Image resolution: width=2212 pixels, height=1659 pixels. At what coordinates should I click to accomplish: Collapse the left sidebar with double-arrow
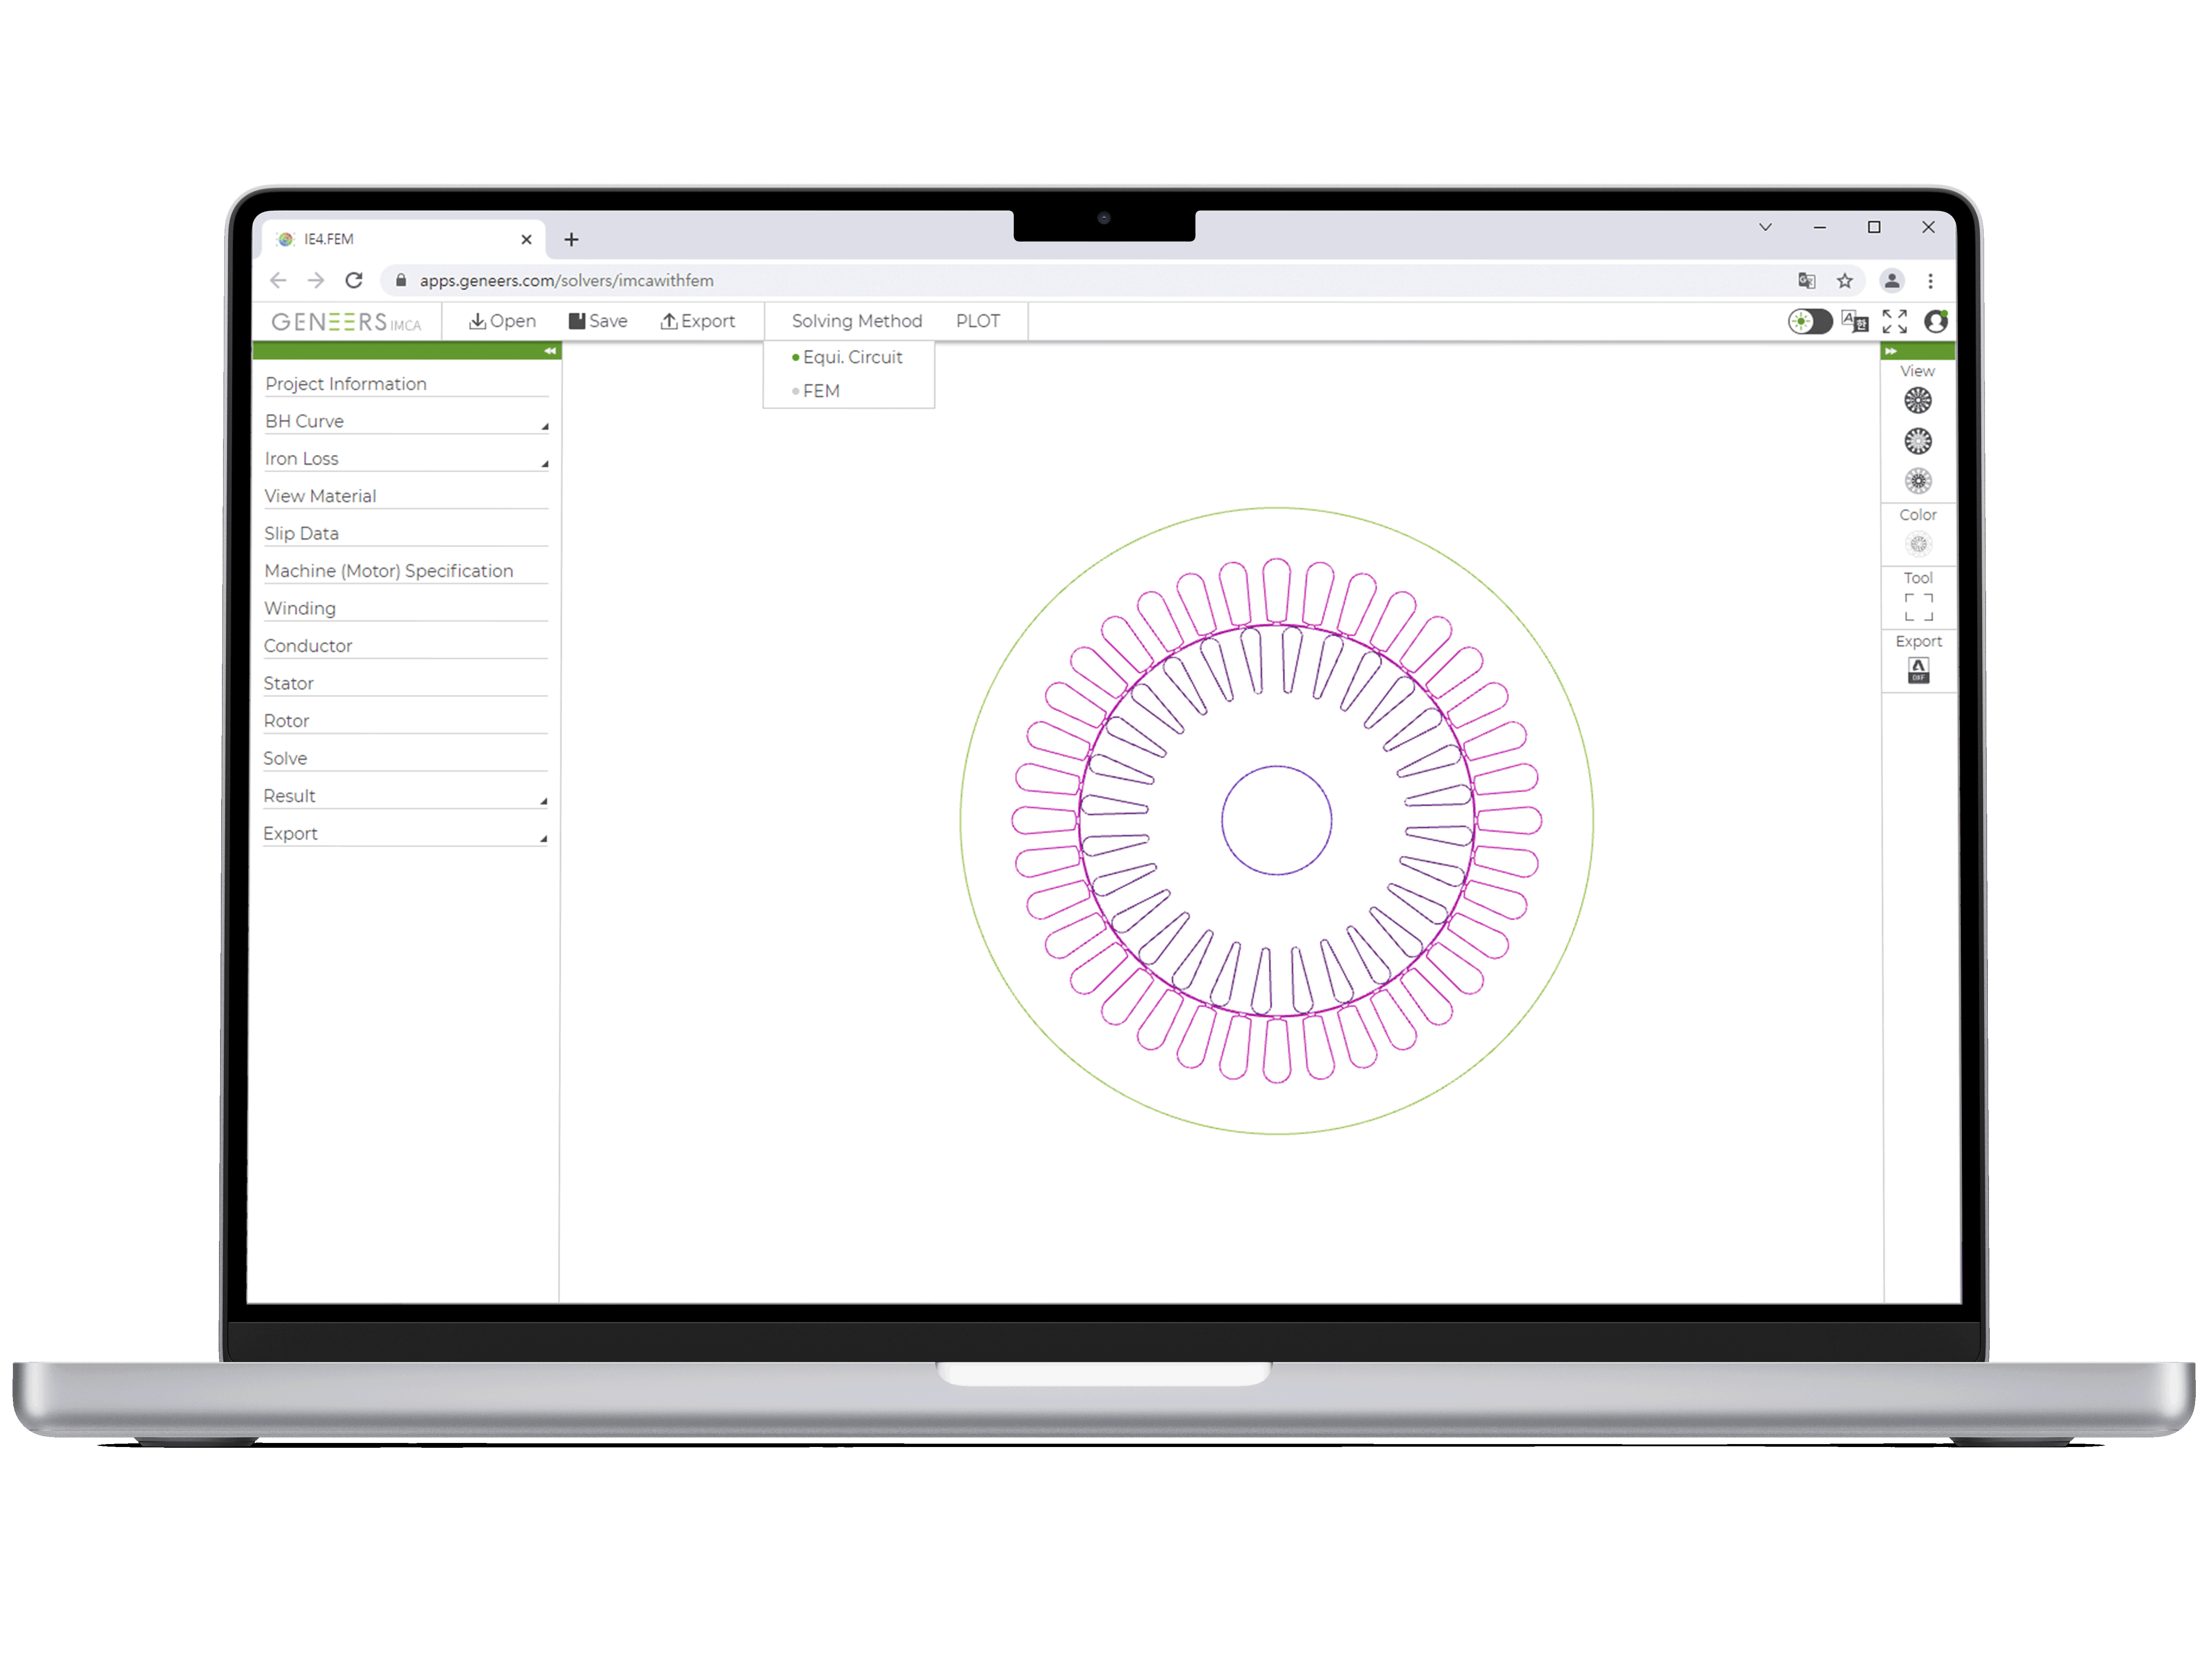(x=550, y=351)
